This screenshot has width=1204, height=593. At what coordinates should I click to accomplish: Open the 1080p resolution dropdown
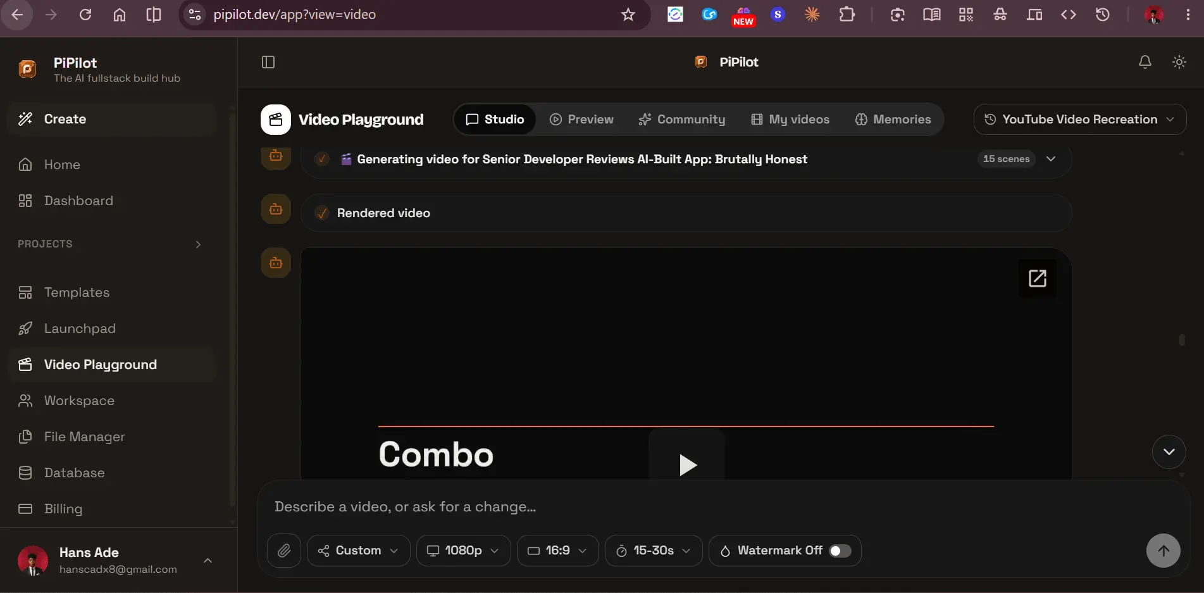pyautogui.click(x=463, y=551)
